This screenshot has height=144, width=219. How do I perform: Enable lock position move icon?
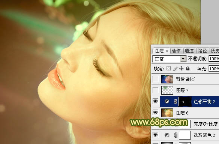[x=181, y=68]
